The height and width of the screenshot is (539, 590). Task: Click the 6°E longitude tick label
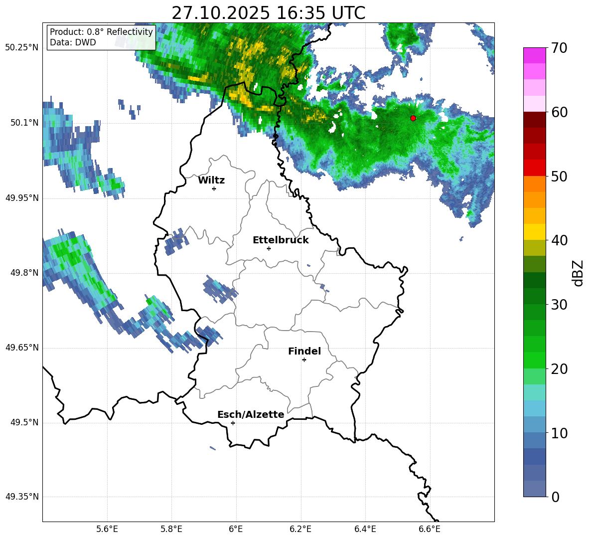tap(236, 529)
